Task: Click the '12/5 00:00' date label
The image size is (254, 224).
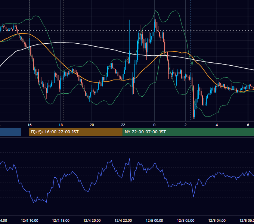Action: tap(154, 220)
